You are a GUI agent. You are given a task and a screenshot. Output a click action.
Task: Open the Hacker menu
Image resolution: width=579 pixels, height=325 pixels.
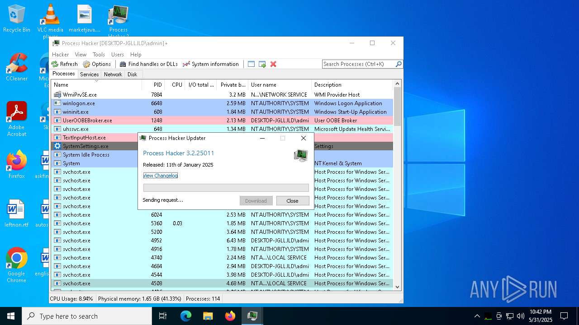pos(61,55)
